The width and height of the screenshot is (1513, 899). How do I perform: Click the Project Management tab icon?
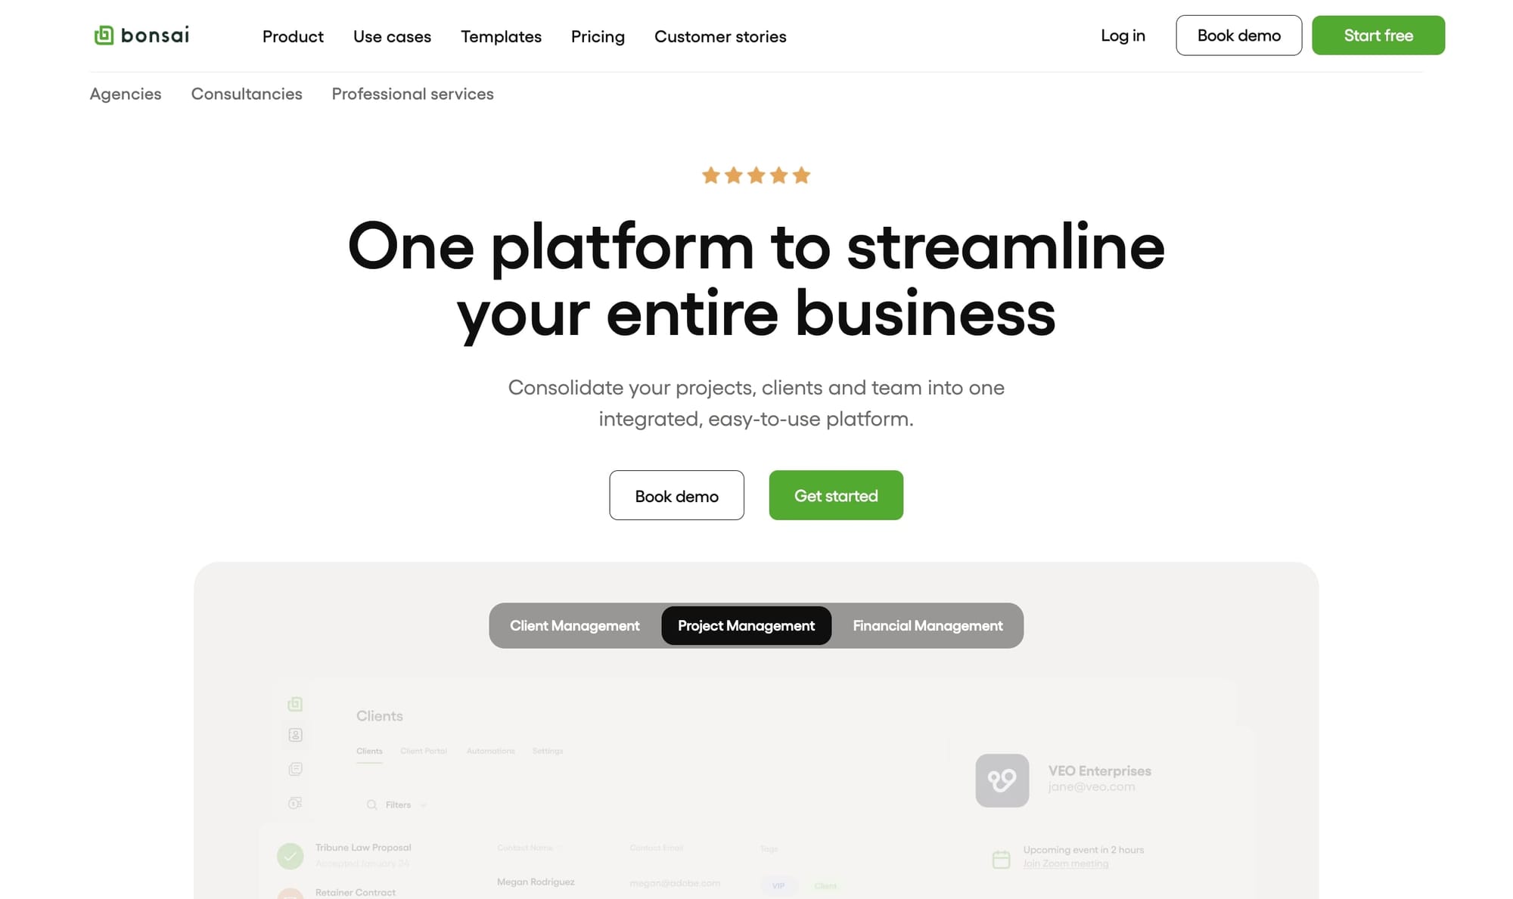pyautogui.click(x=747, y=624)
